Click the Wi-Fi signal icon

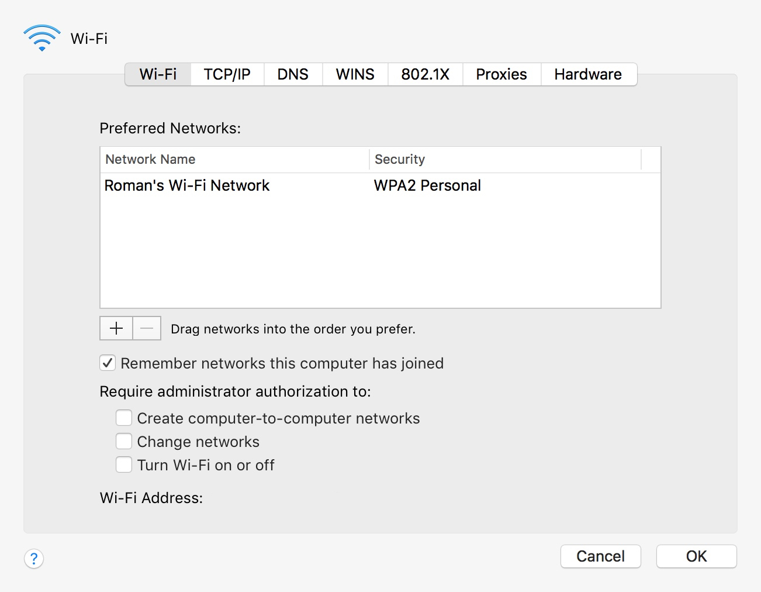point(42,38)
